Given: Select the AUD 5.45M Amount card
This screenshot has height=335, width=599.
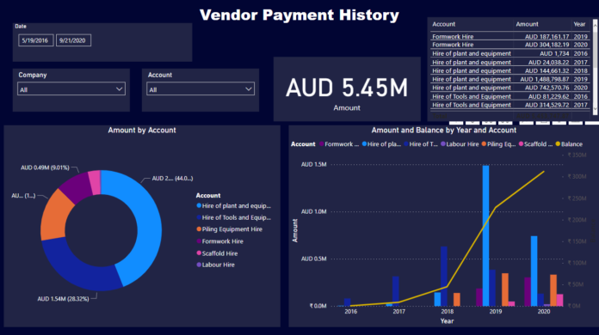Looking at the screenshot, I should [347, 88].
